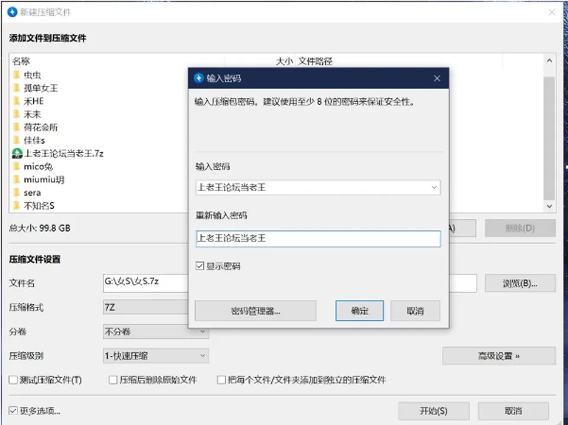Click the app icon in 输入密码 title bar
The image size is (568, 425).
[199, 78]
